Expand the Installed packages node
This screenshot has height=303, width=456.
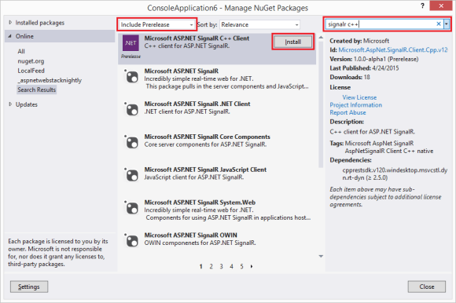coord(10,22)
